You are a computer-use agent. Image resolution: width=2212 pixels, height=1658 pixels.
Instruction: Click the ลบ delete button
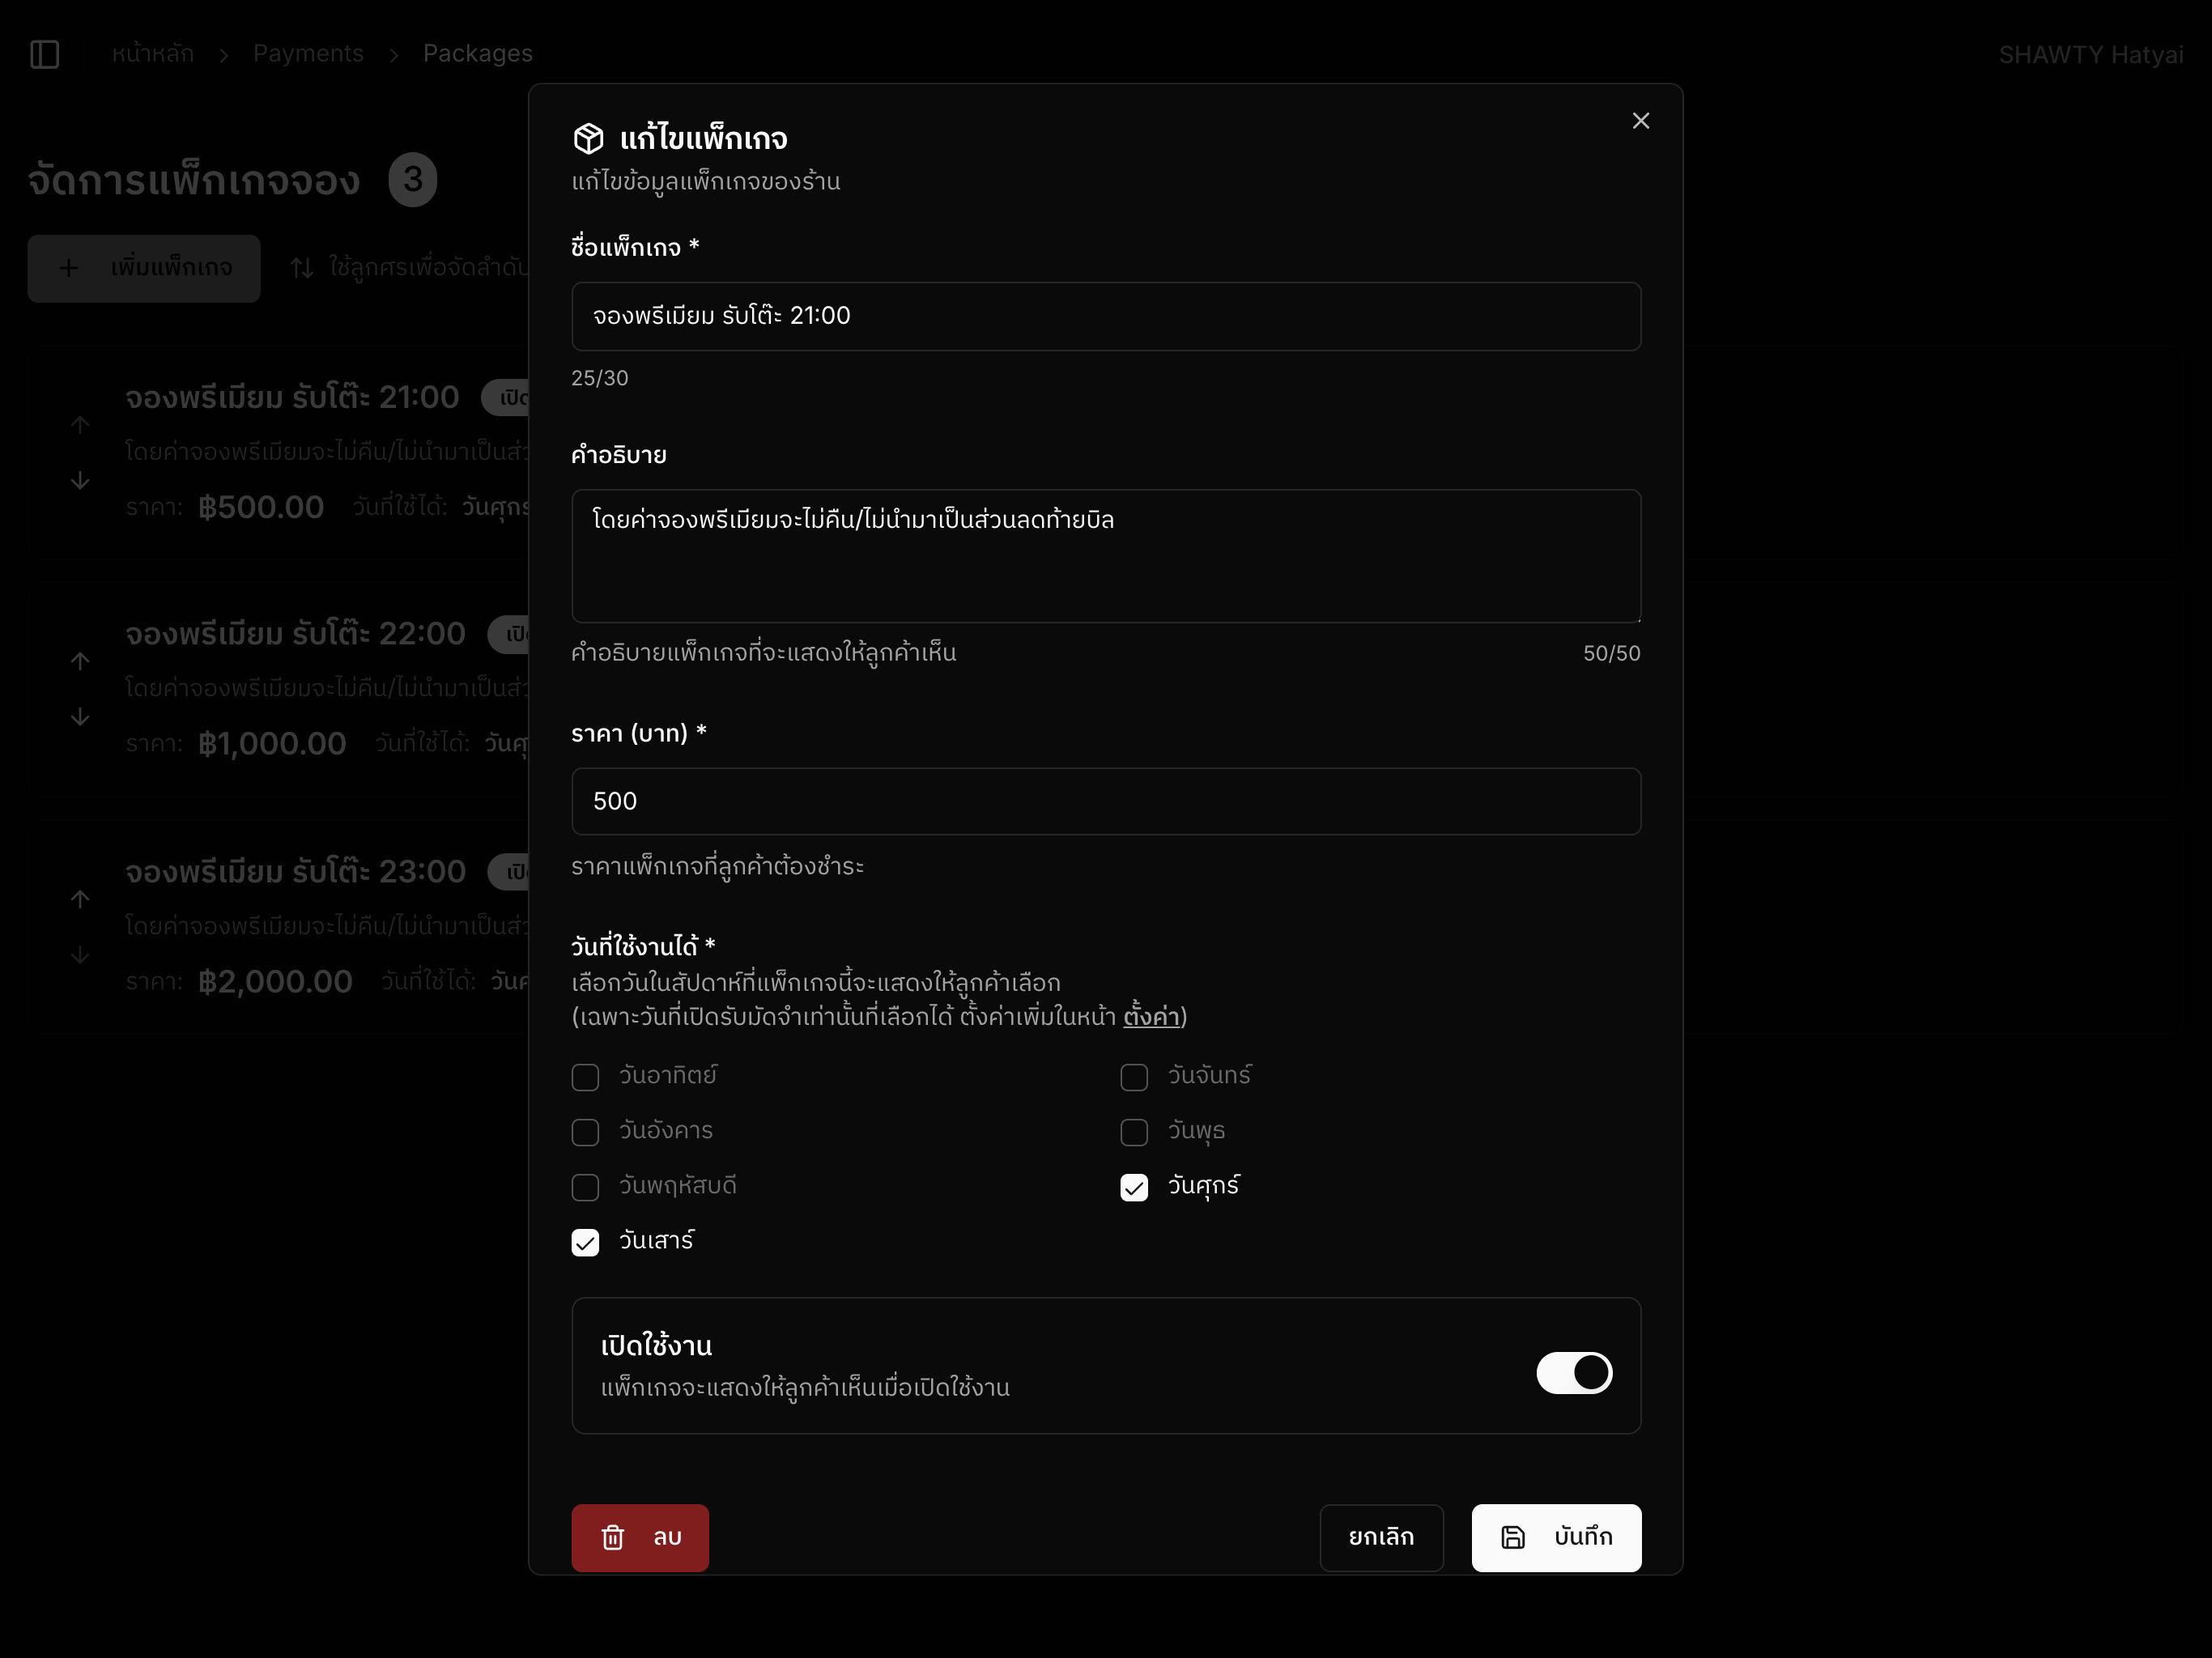coord(640,1537)
